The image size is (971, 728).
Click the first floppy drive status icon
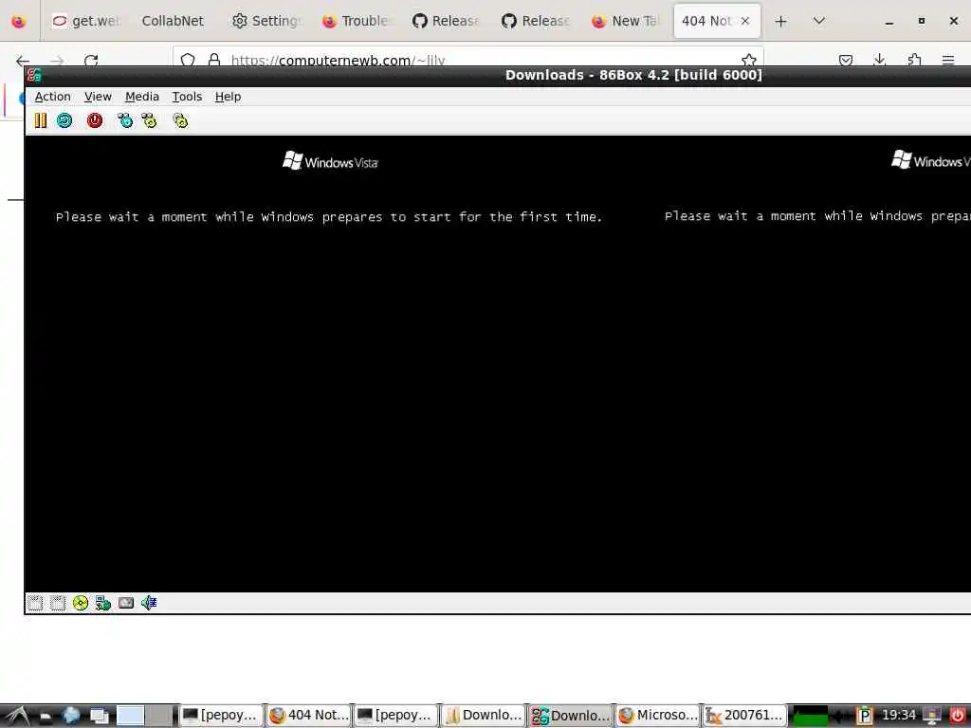click(35, 602)
